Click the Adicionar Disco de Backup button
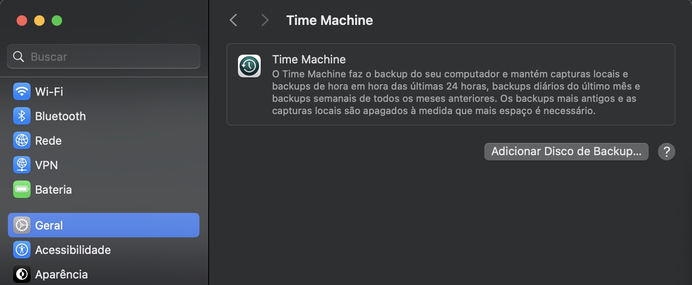This screenshot has height=285, width=692. pyautogui.click(x=566, y=151)
